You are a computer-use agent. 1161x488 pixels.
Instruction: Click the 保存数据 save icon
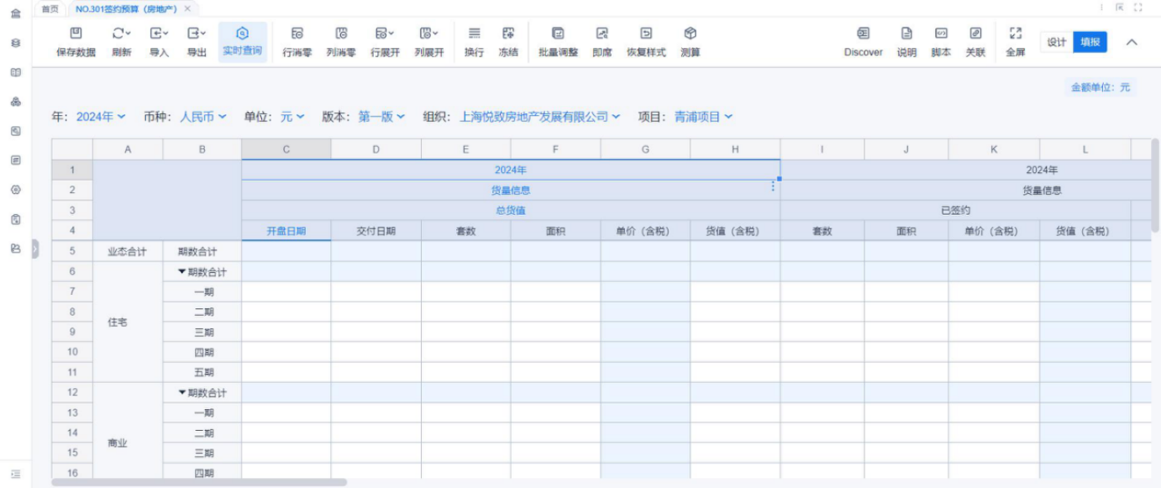[76, 34]
